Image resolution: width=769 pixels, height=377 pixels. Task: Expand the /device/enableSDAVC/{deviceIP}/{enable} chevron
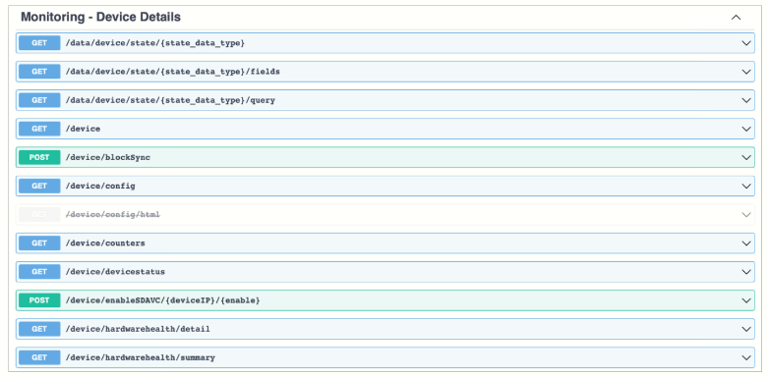746,300
